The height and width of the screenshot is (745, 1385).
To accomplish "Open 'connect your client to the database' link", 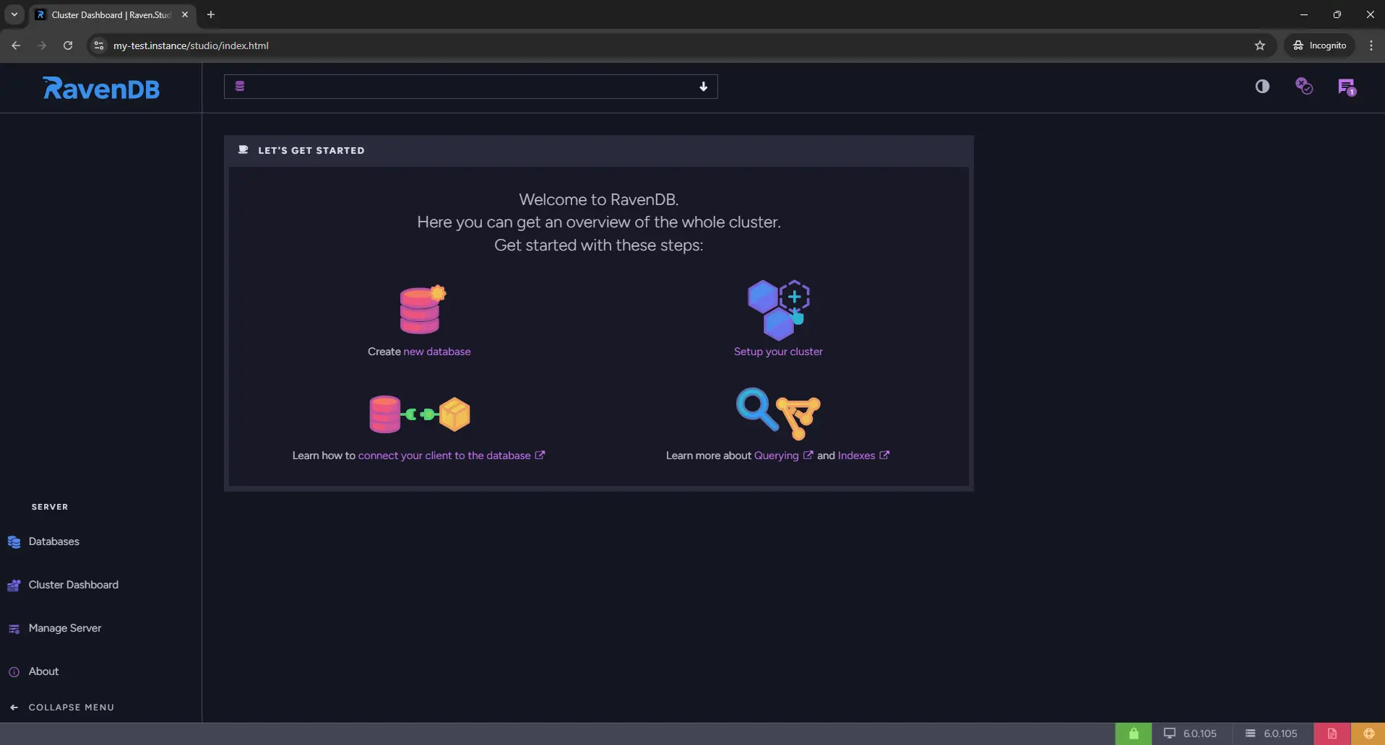I will (444, 456).
